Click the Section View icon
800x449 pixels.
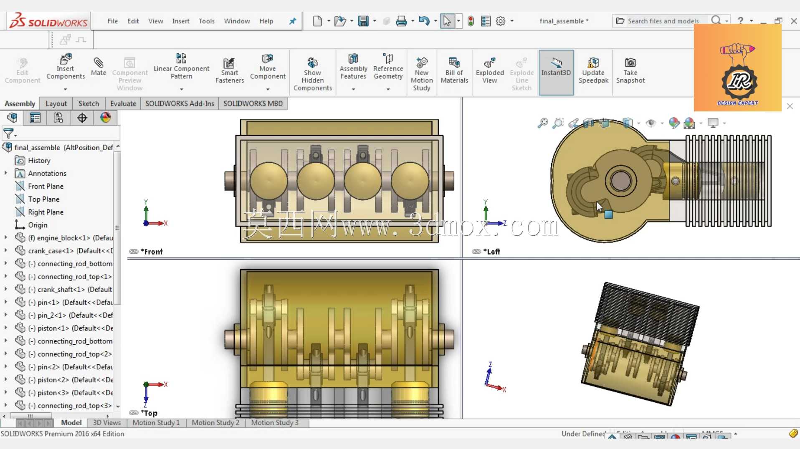(589, 123)
